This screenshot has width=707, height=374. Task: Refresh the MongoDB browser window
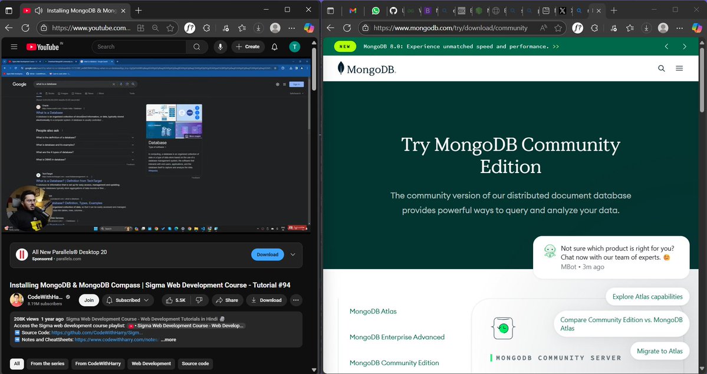tap(347, 28)
